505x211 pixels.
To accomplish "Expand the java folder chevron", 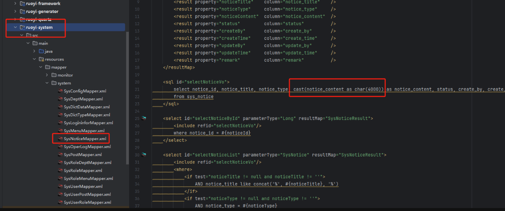I will 35,51.
